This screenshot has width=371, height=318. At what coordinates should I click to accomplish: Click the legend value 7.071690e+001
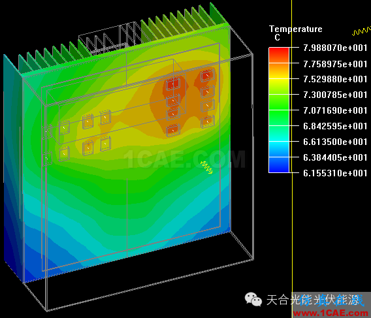[x=335, y=110]
